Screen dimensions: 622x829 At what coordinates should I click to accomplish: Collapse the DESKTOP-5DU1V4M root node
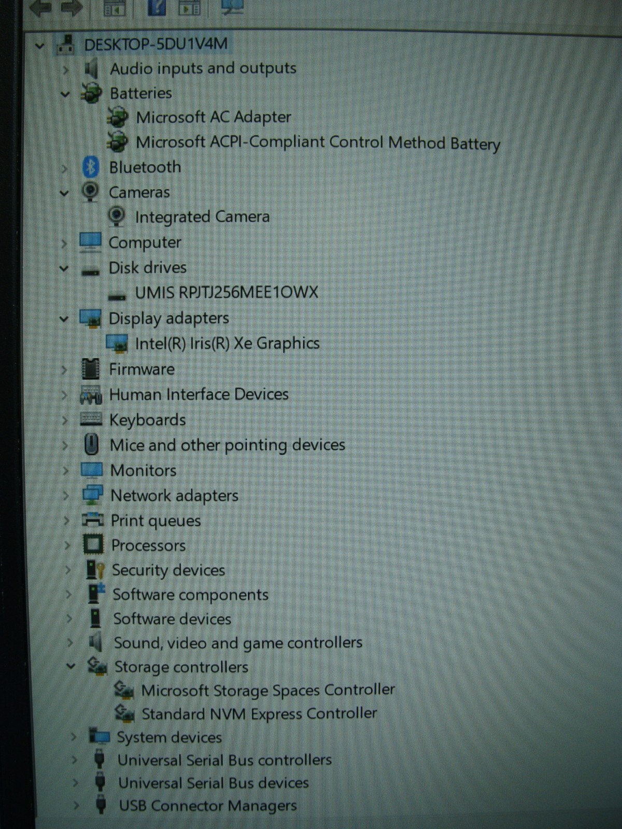pyautogui.click(x=40, y=46)
